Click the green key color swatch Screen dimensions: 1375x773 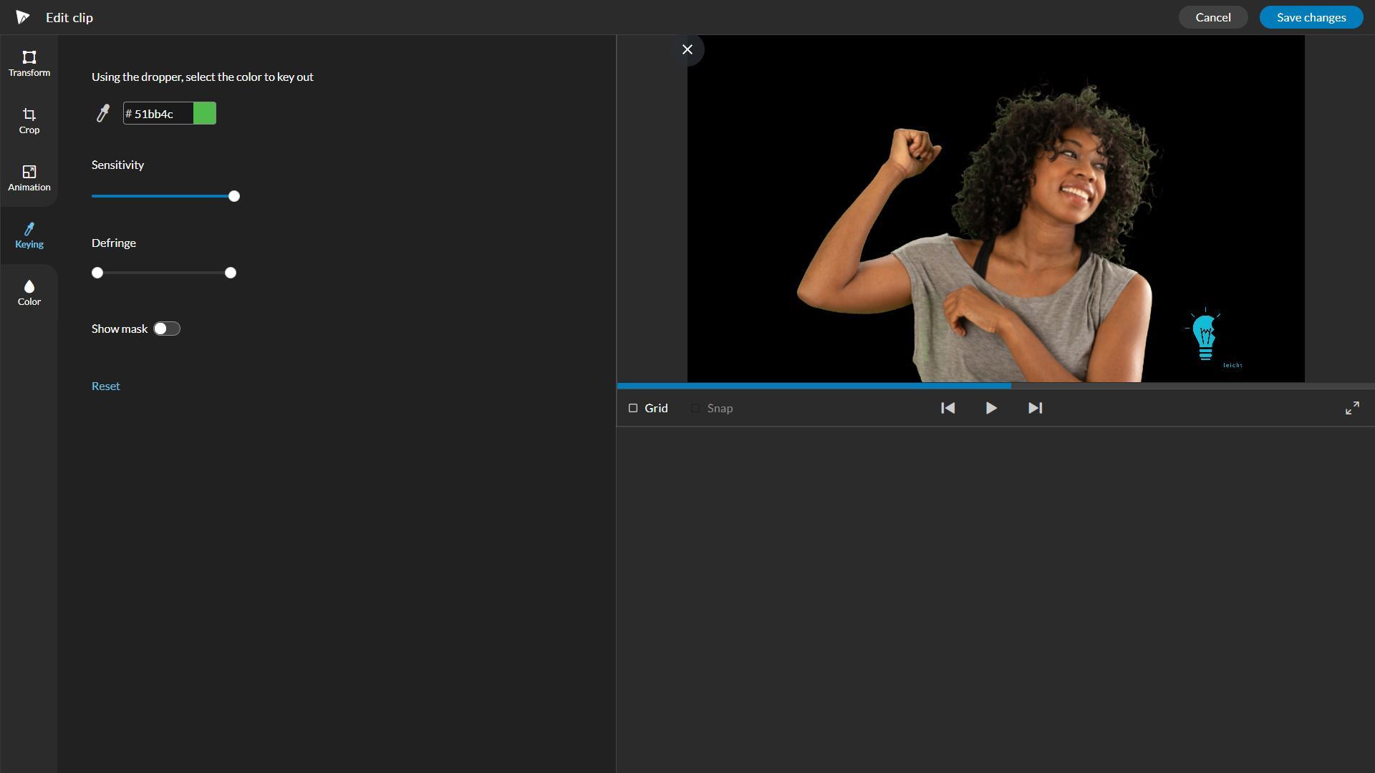coord(205,113)
